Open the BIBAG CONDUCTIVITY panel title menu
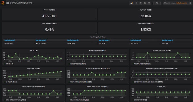193x102 pixels. (x=33, y=87)
